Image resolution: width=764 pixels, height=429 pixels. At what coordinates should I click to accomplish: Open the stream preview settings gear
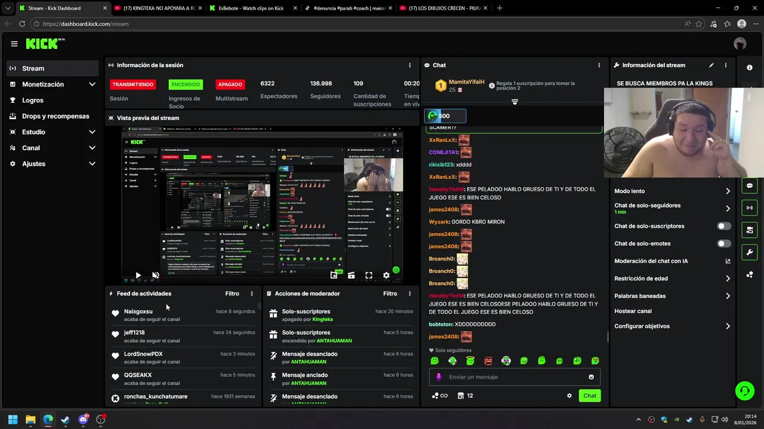click(386, 275)
